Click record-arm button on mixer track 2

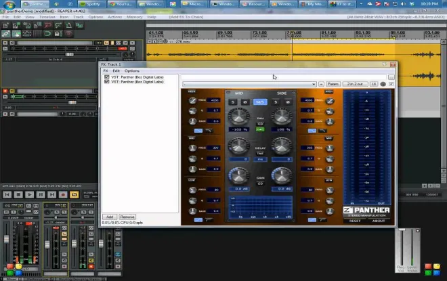click(91, 267)
